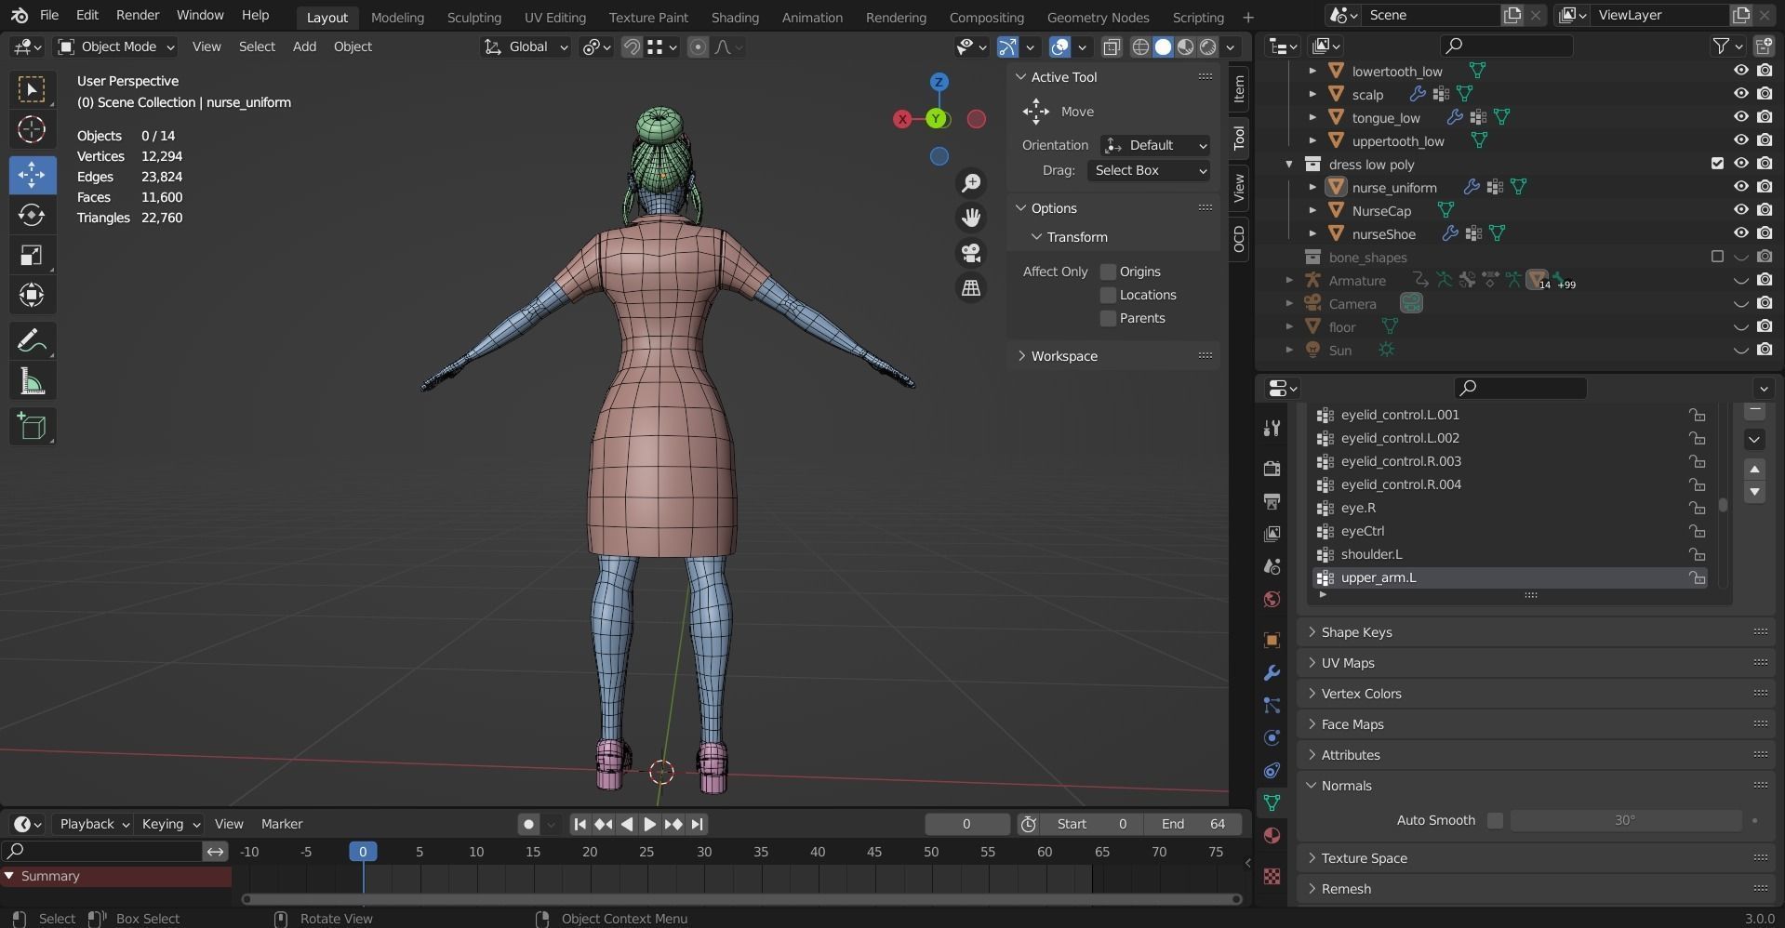
Task: Hide scalp object with eye icon
Action: pos(1741,94)
